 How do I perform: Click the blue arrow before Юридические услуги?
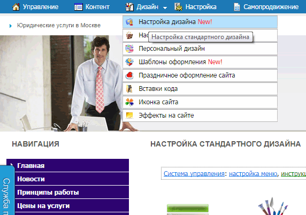[11, 26]
